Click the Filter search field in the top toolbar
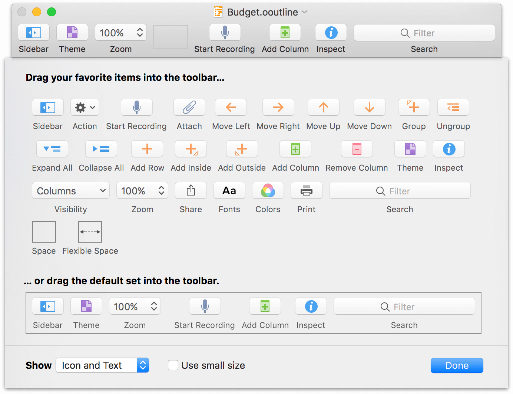513x394 pixels. click(424, 33)
